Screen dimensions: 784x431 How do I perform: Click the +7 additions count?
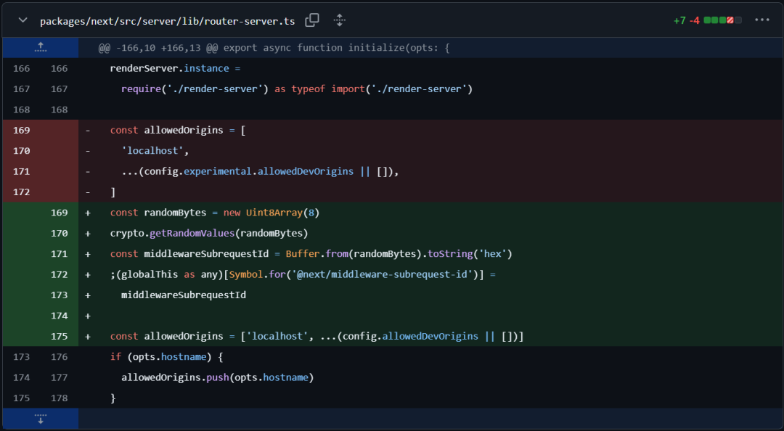point(679,20)
